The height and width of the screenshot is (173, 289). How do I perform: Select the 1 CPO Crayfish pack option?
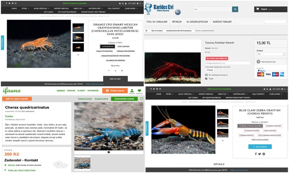pos(107,47)
